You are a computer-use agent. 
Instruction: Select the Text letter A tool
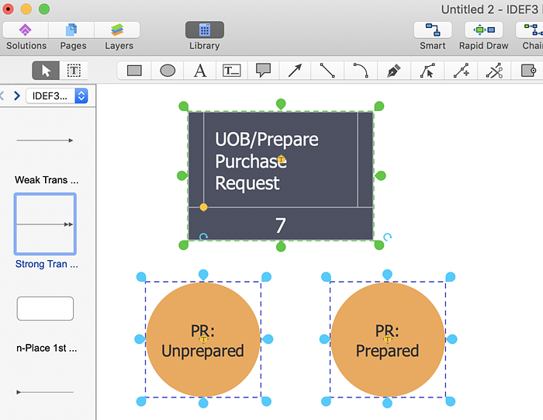(199, 71)
